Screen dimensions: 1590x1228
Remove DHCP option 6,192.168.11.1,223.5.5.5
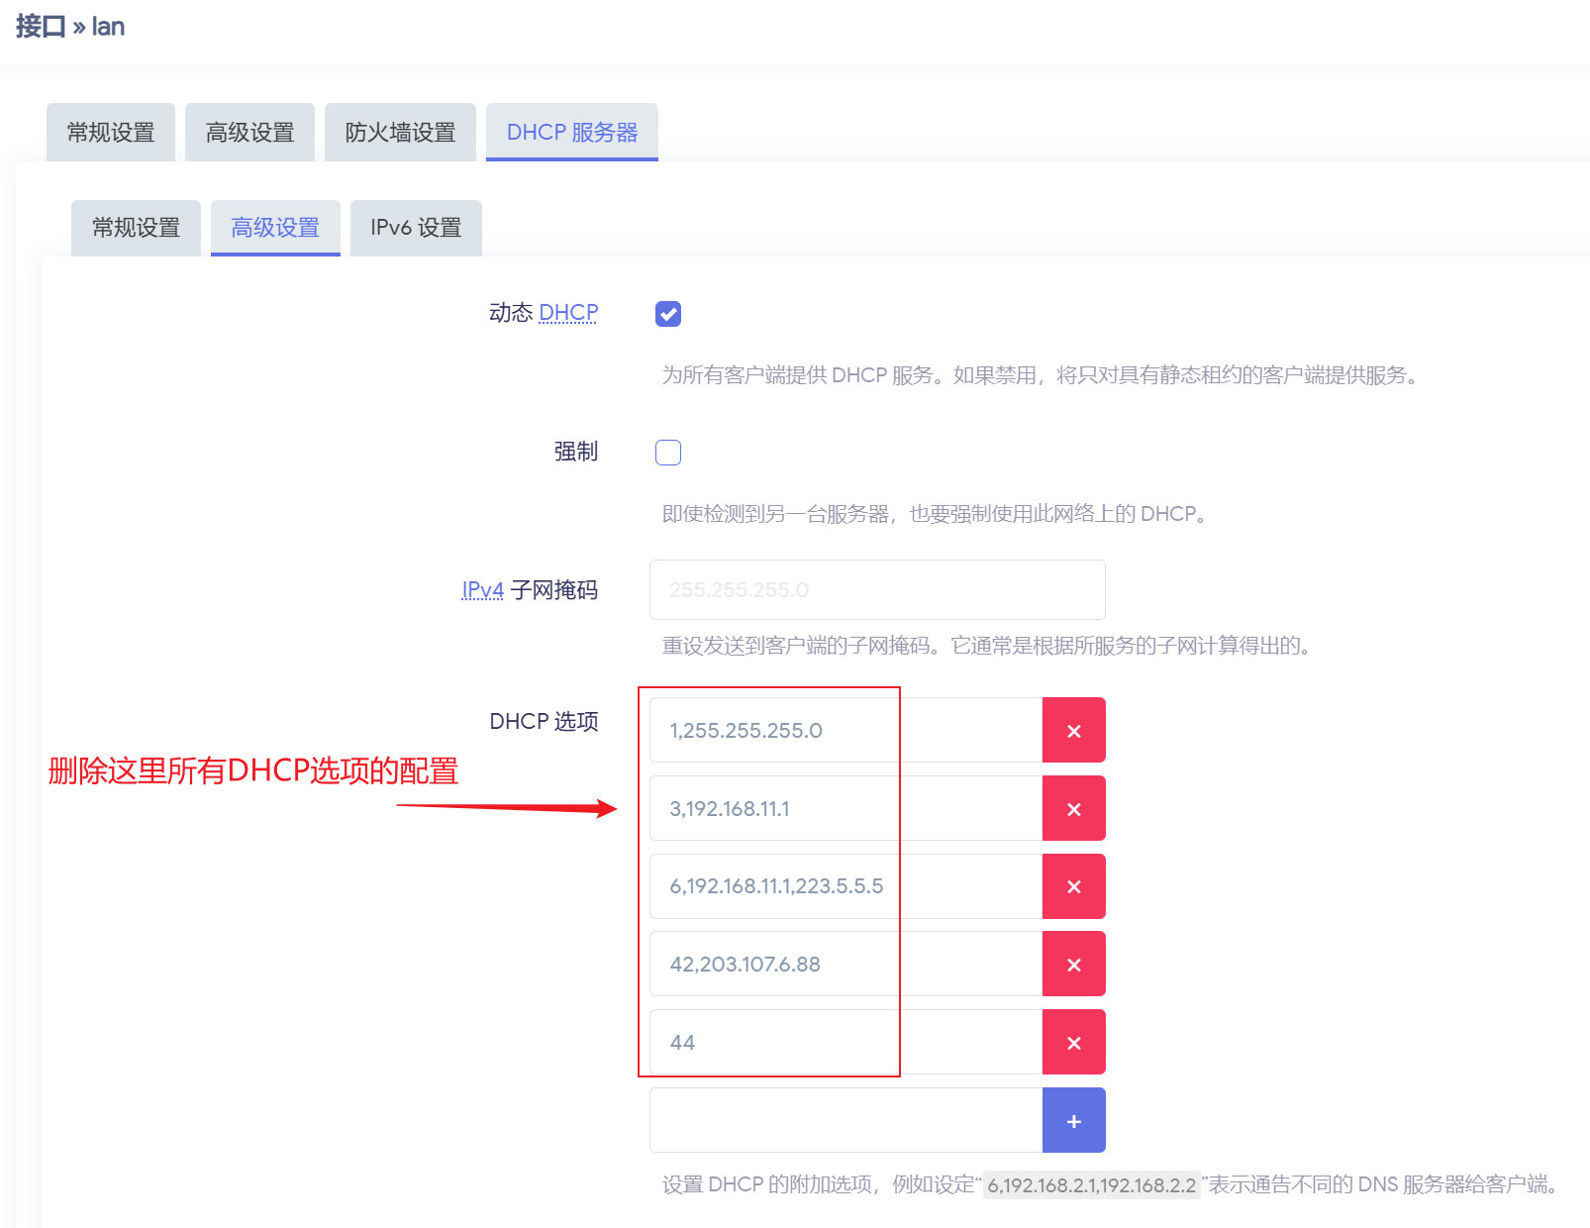tap(1073, 886)
